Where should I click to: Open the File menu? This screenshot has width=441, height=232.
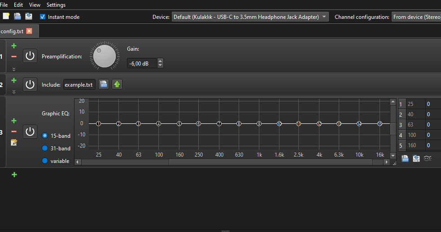[x=4, y=5]
